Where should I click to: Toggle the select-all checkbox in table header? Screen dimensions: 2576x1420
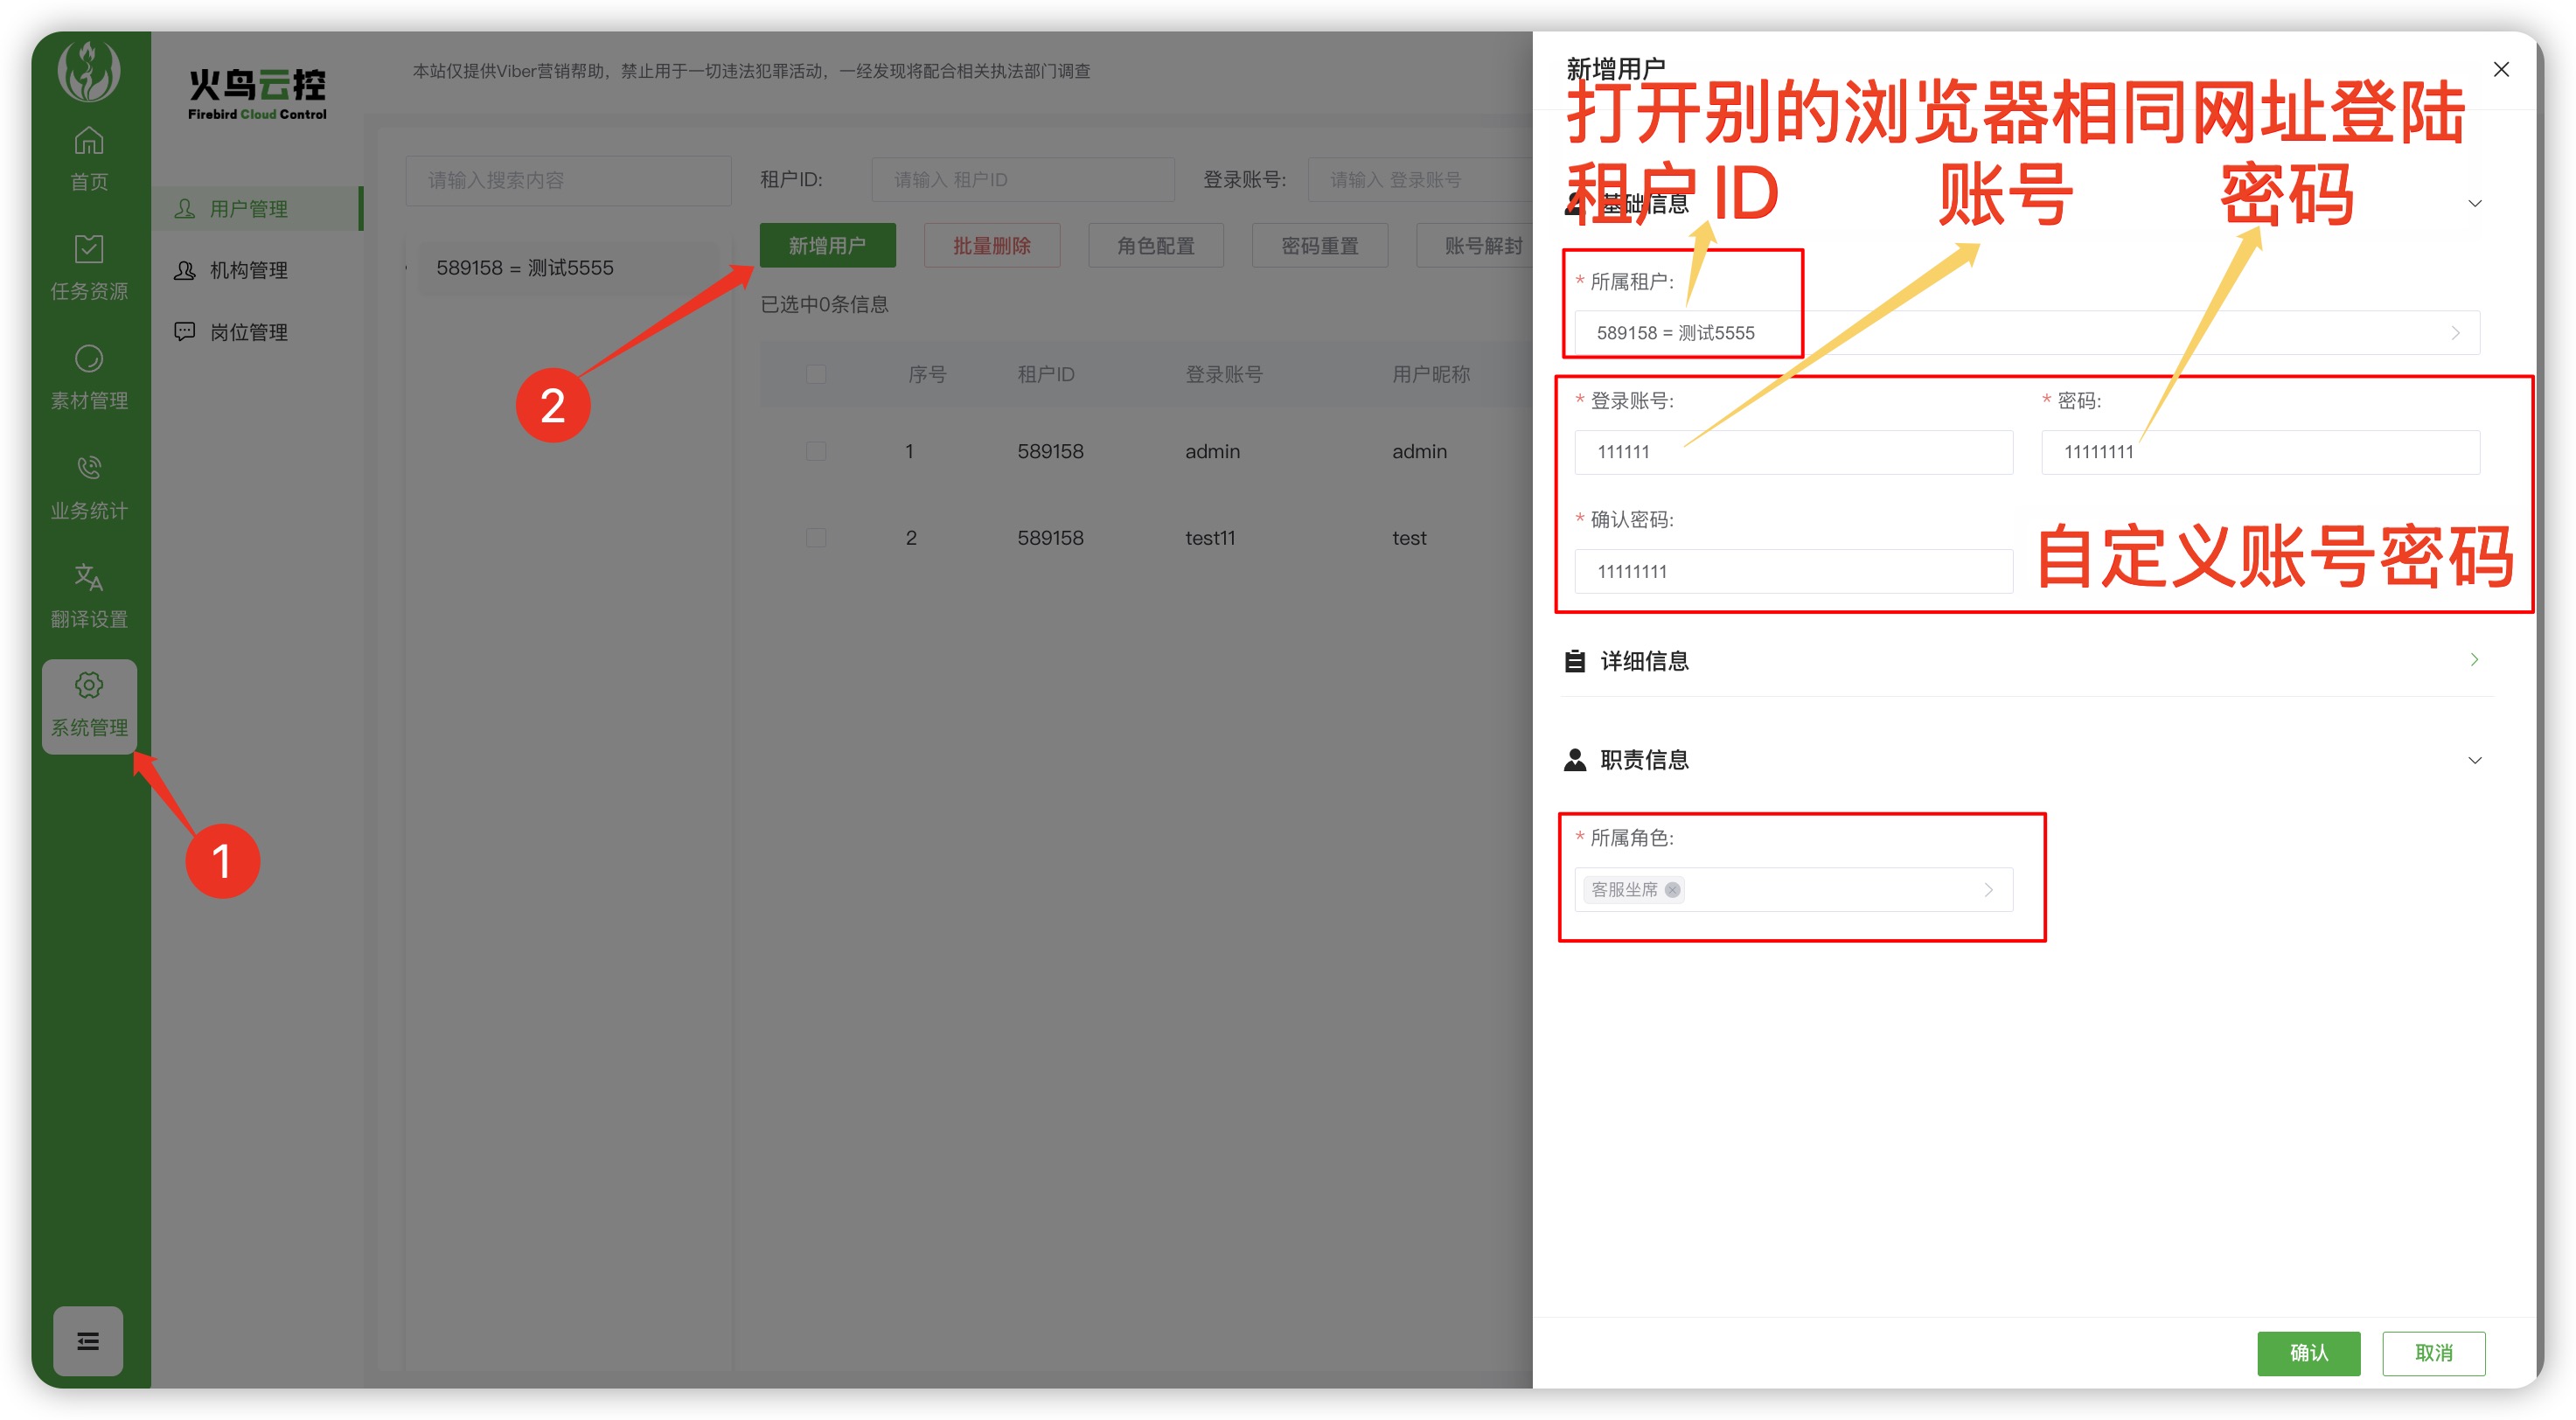[x=816, y=375]
